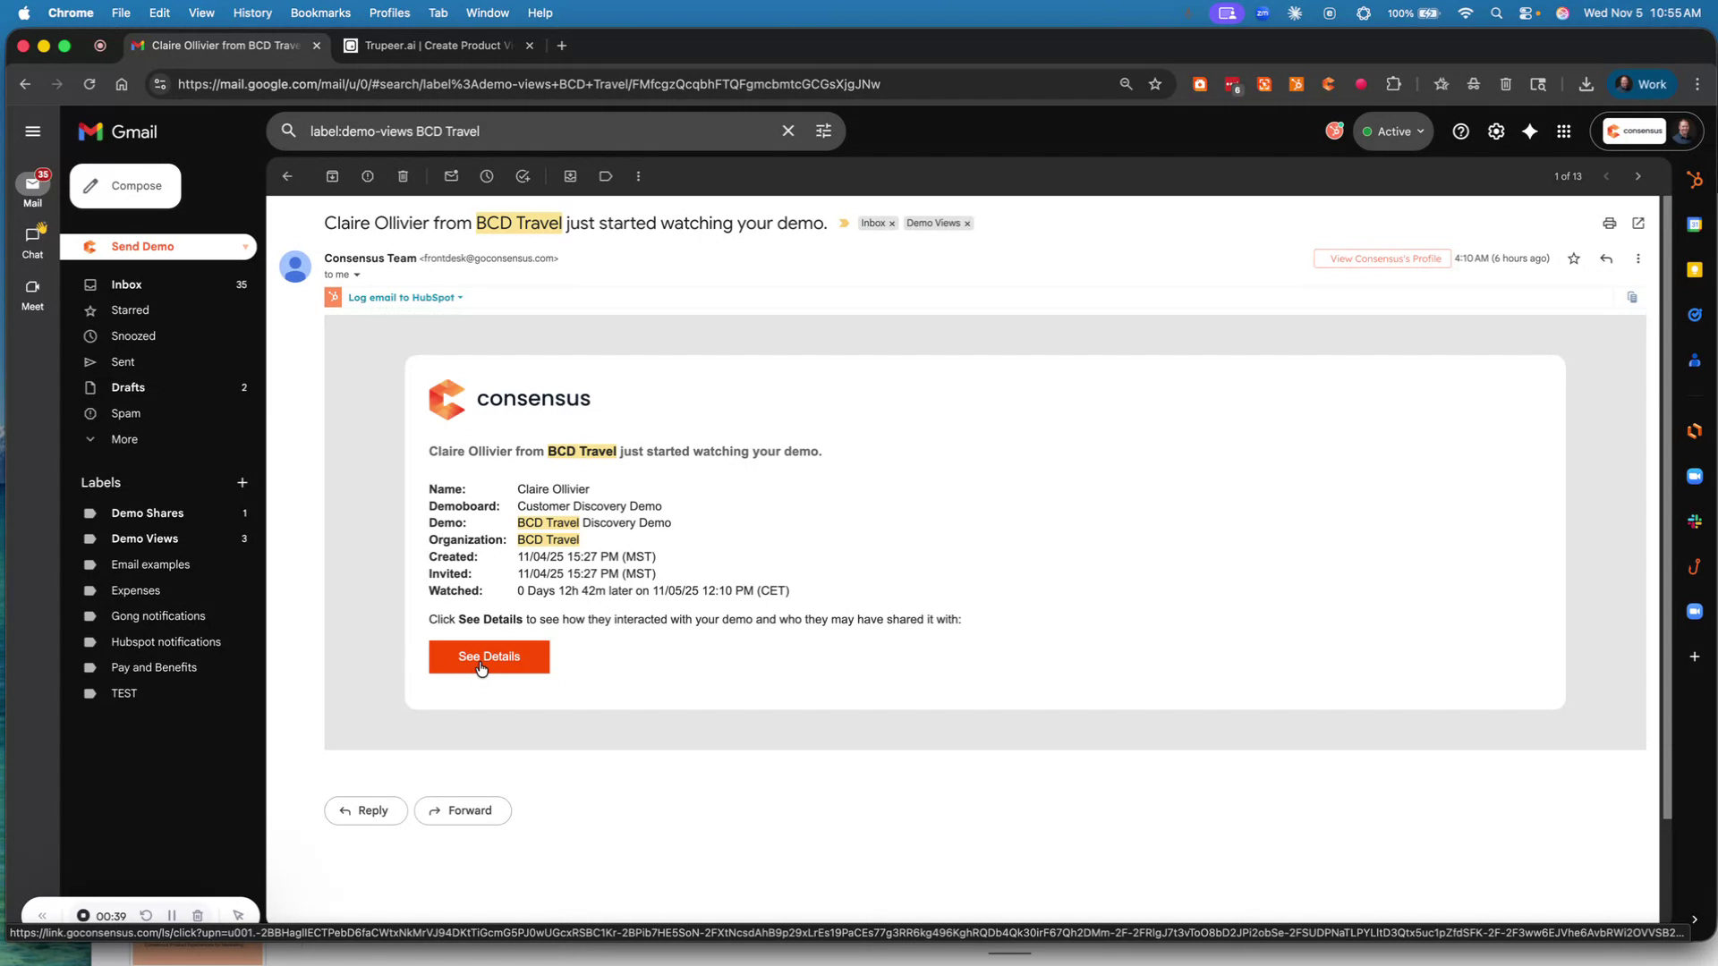1718x966 pixels.
Task: Open the Slack icon in the right sidebar
Action: point(1695,521)
